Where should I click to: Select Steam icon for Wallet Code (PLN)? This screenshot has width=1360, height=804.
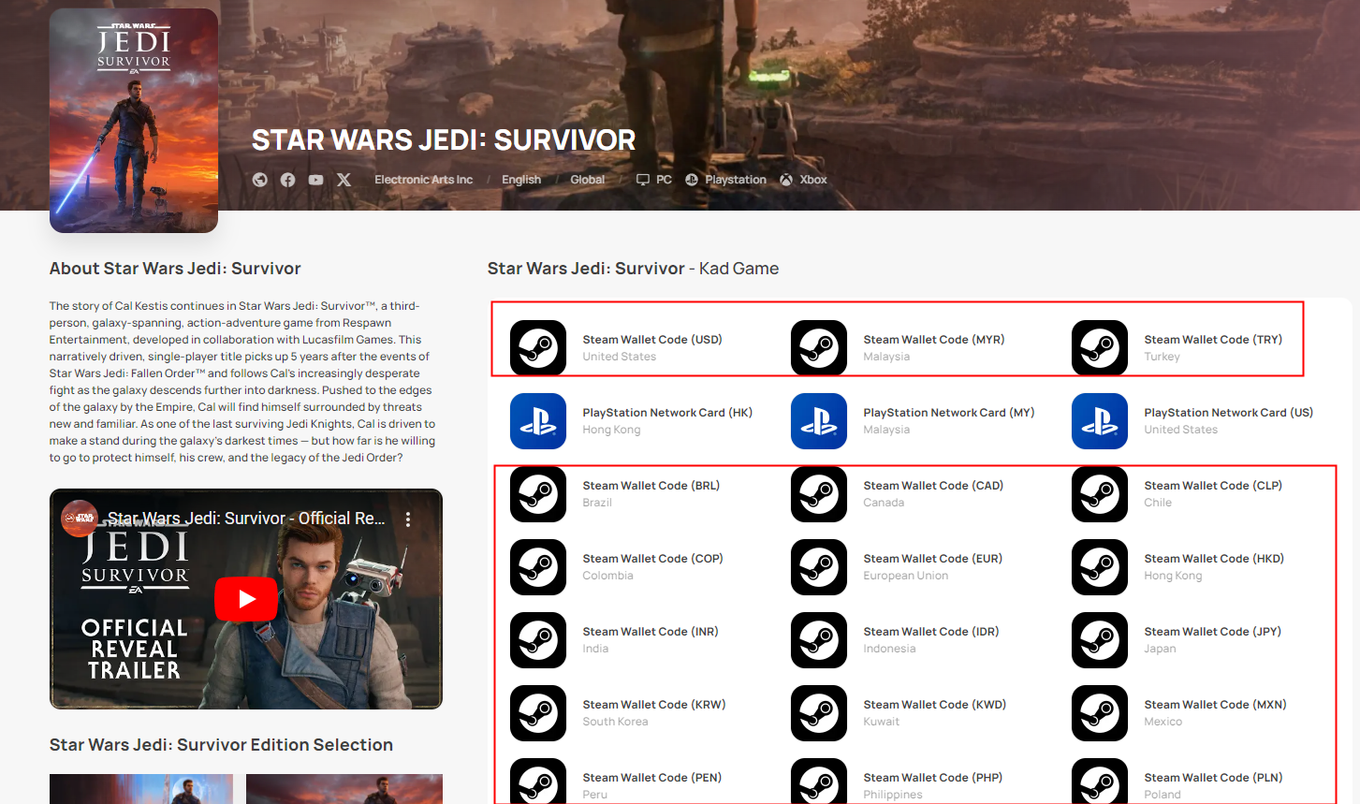1100,781
